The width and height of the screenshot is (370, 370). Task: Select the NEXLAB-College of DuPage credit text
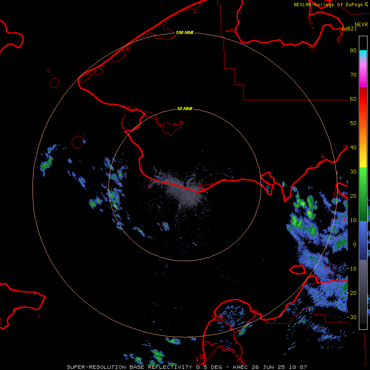(328, 5)
